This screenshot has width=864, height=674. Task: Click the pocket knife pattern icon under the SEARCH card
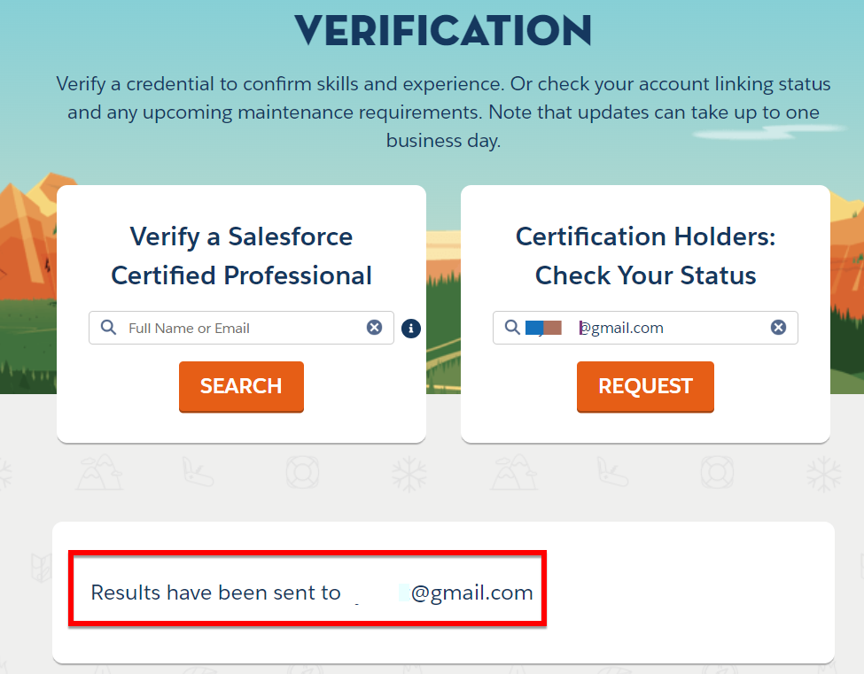tap(198, 472)
